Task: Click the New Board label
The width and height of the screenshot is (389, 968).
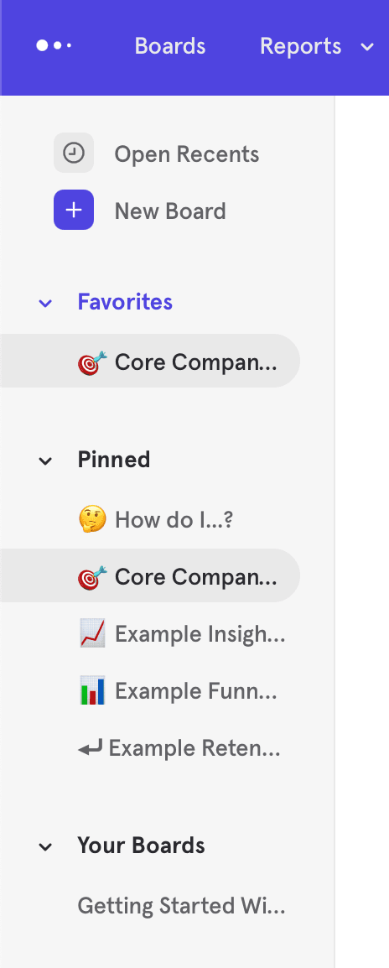Action: coord(170,211)
